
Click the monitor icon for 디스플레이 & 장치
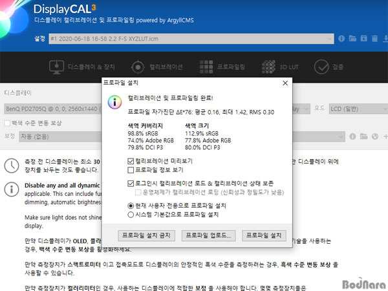click(56, 67)
